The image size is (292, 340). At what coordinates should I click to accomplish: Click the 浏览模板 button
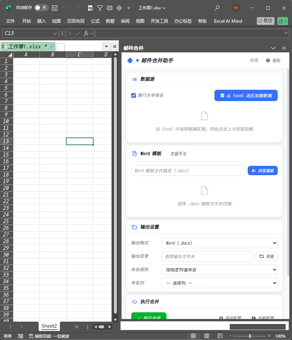pyautogui.click(x=263, y=171)
